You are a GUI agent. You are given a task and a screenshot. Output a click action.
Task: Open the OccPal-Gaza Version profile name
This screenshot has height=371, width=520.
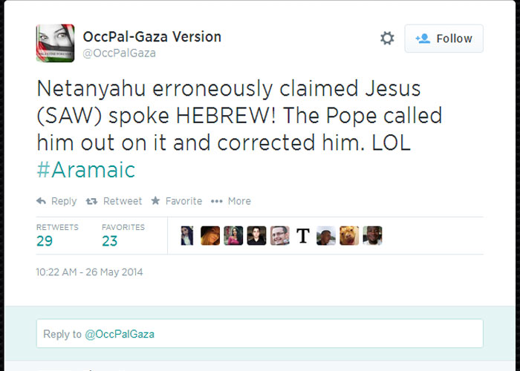tap(152, 36)
